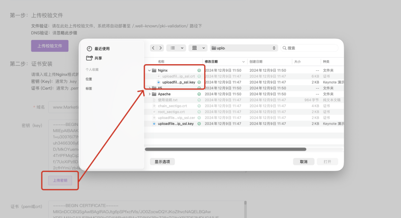Select uploadfil...p_ssl.key inside Nginx folder
The image size is (401, 218).
(x=179, y=82)
